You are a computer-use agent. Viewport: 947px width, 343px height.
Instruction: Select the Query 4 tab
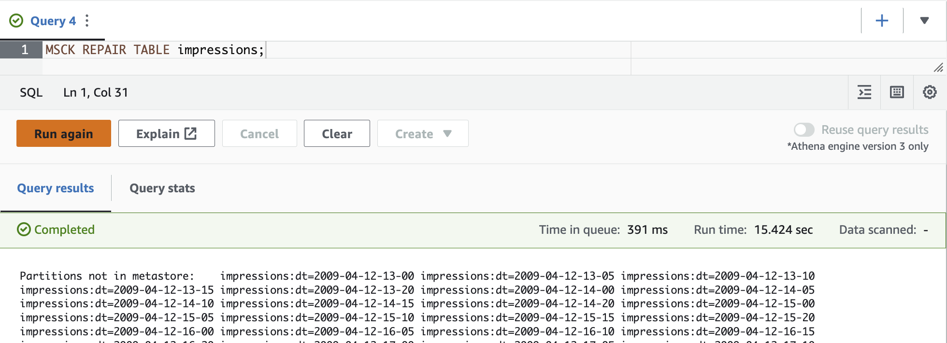[x=53, y=21]
